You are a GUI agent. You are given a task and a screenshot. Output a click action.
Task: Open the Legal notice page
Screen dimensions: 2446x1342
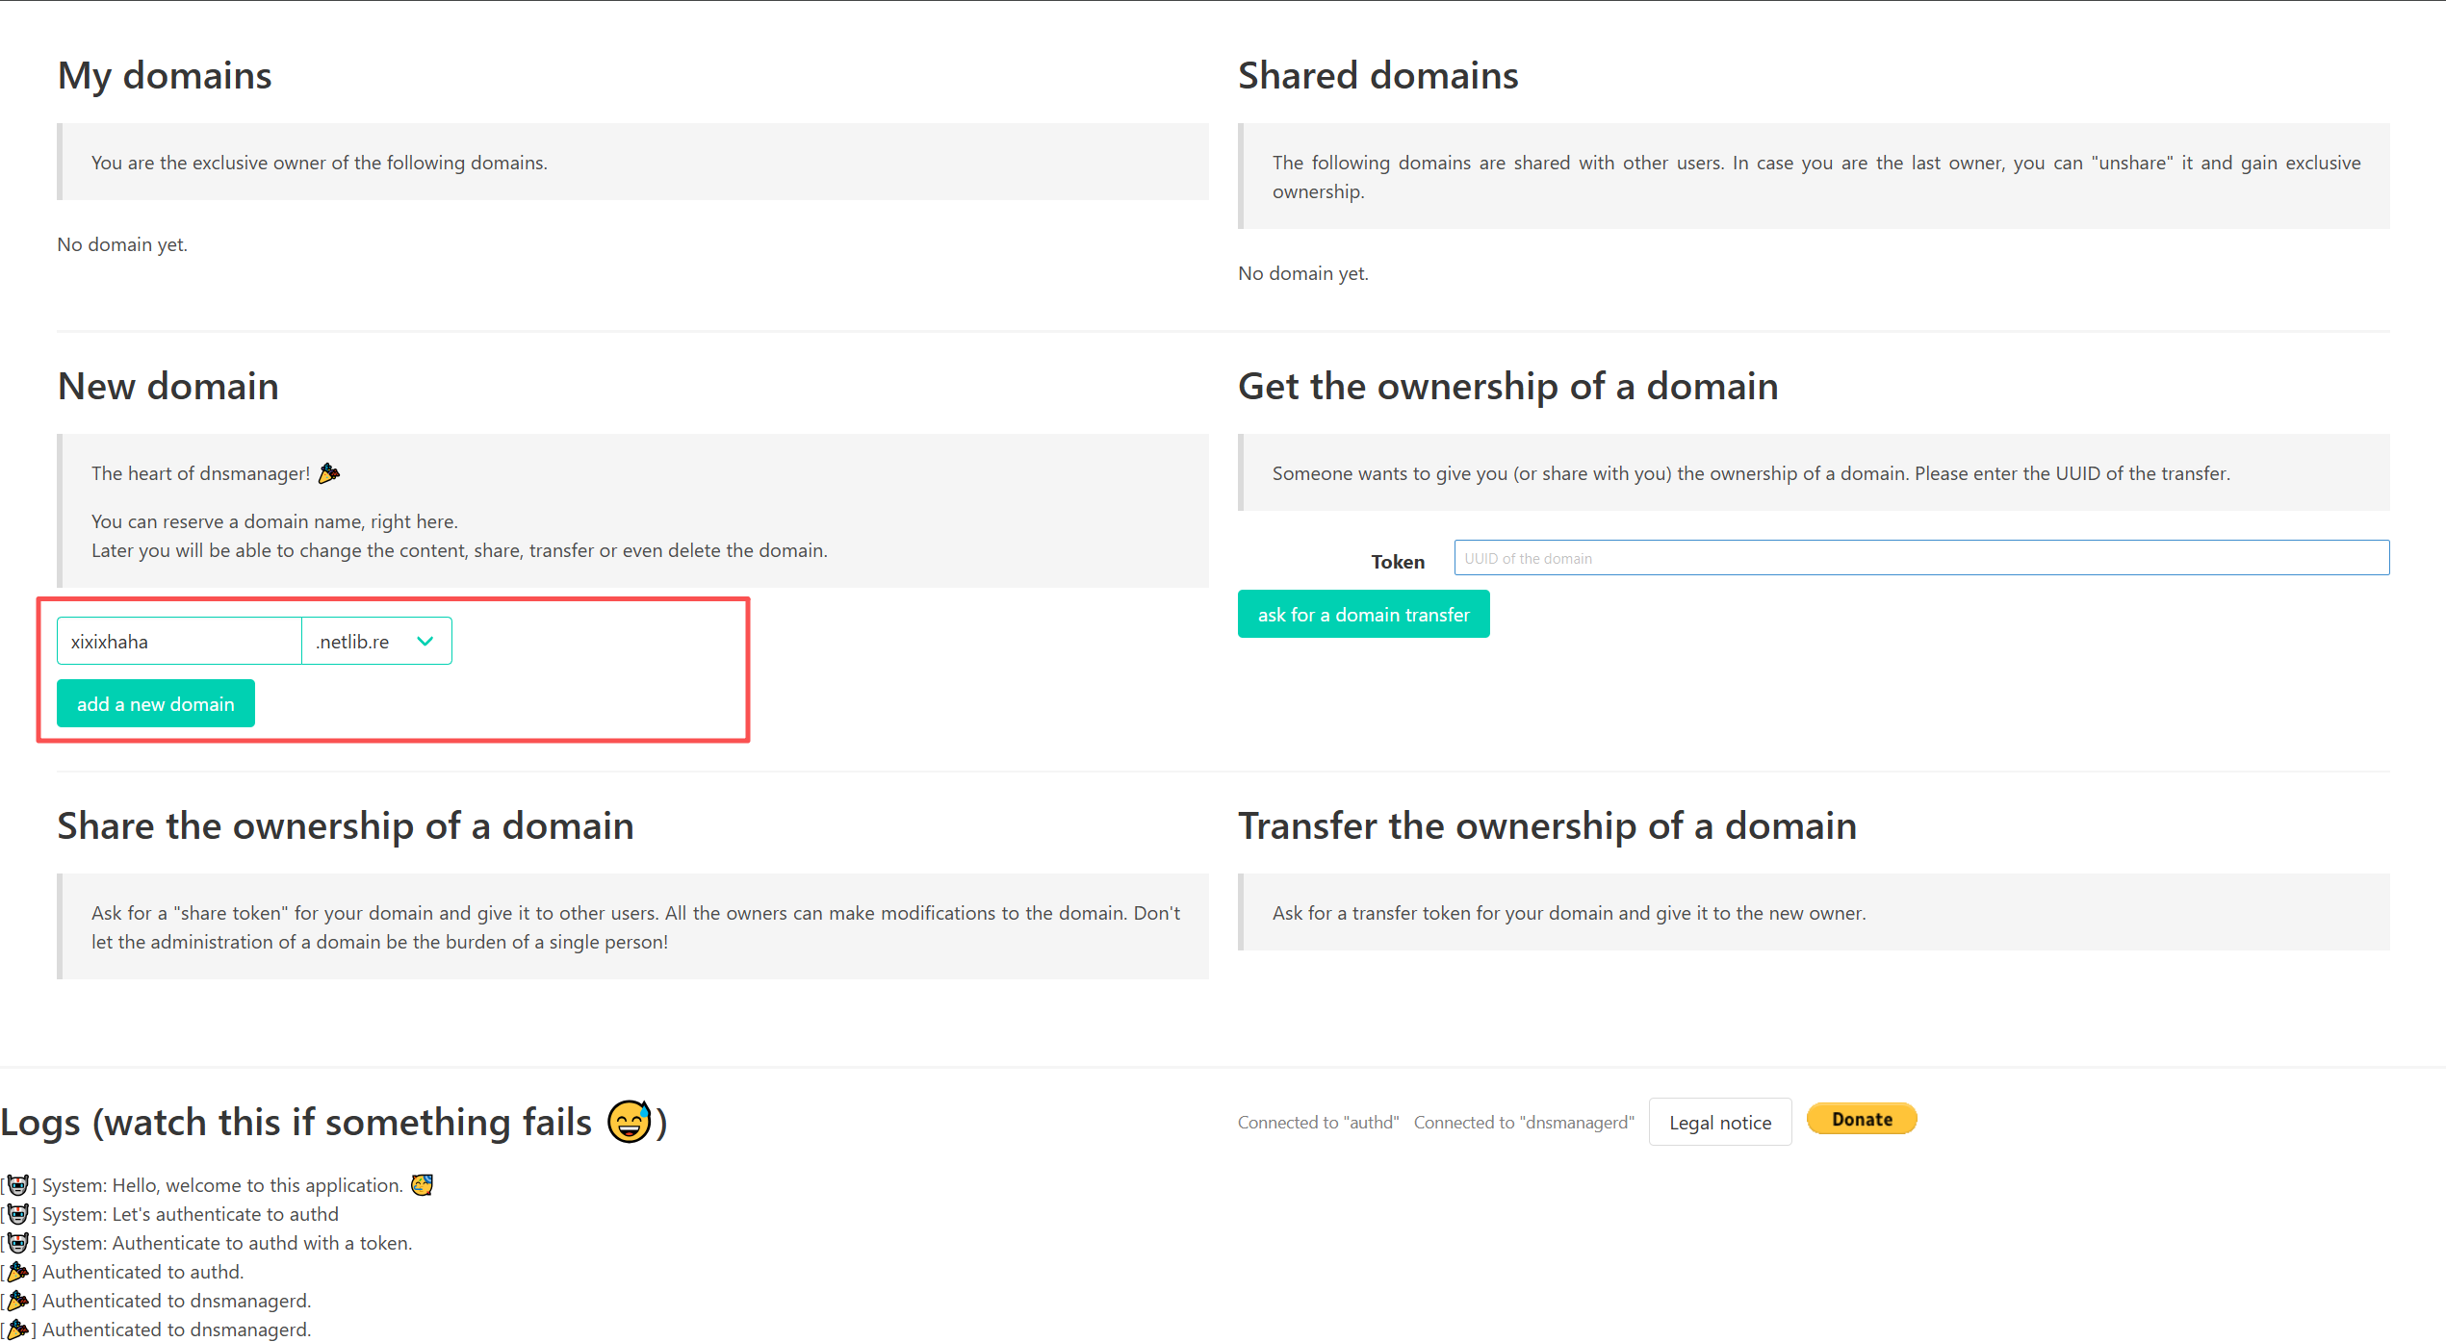click(x=1719, y=1123)
